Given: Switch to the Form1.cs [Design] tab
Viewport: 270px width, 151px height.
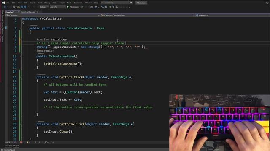Looking at the screenshot, I should 28,12.
